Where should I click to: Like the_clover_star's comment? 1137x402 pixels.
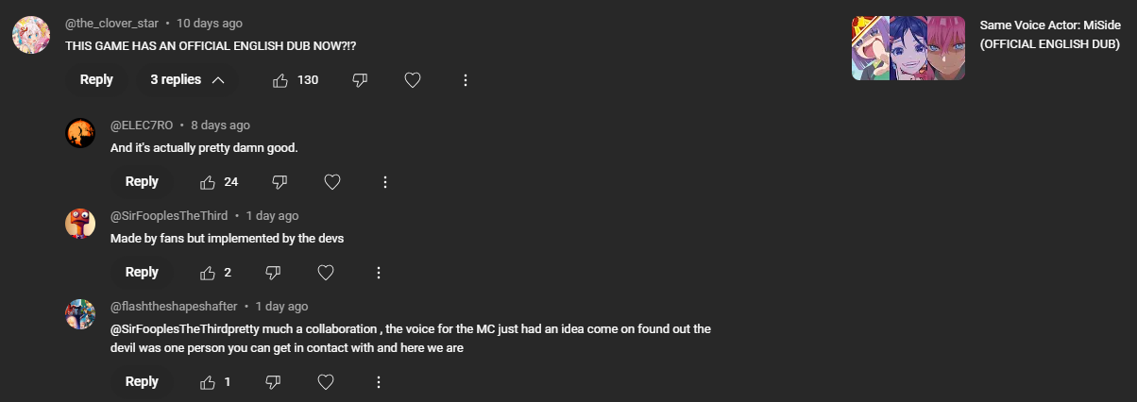[280, 80]
